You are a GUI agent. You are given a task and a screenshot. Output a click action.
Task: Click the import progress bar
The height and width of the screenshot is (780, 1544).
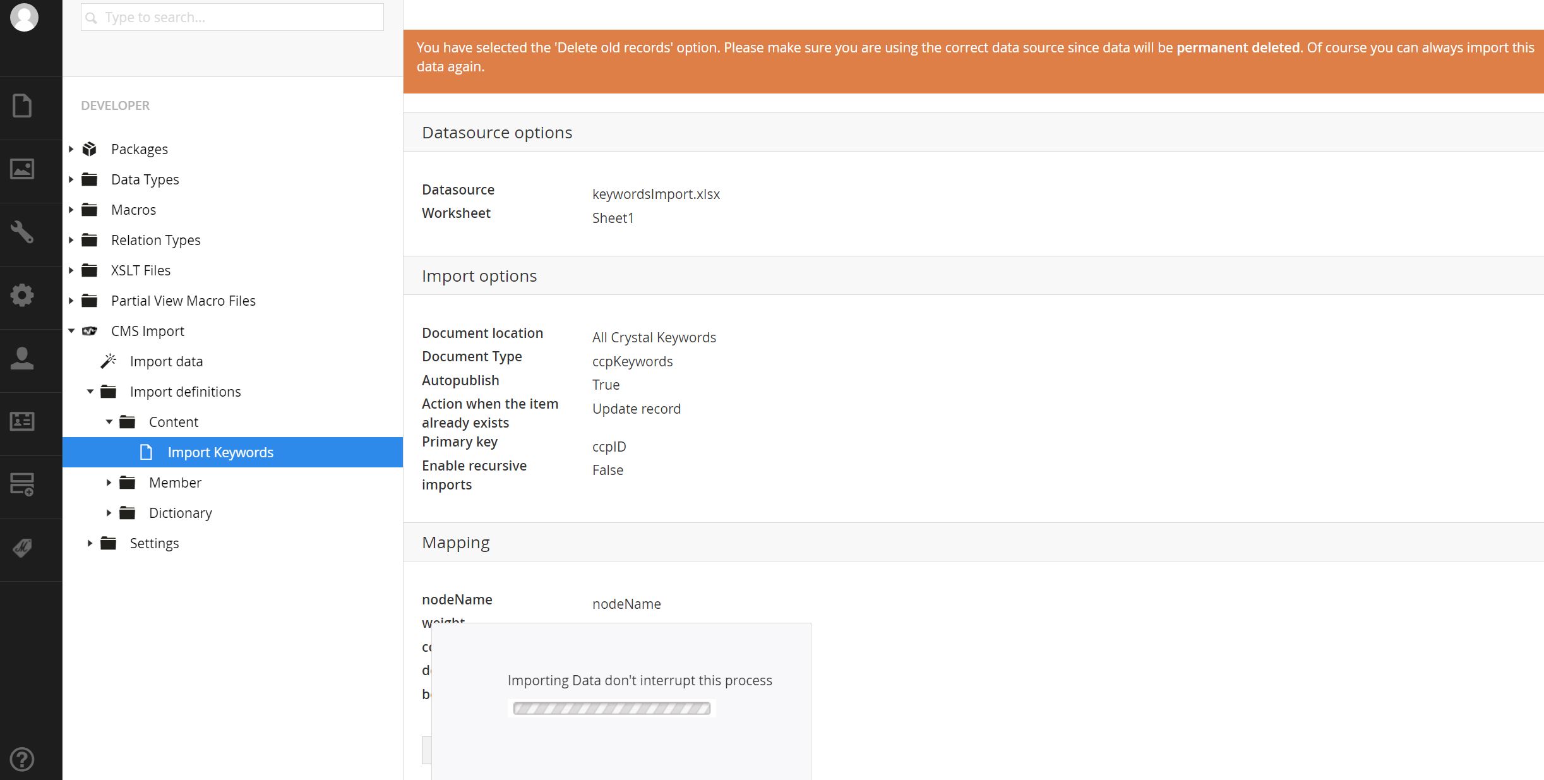click(611, 709)
